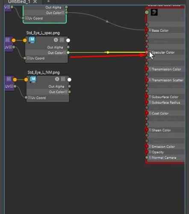Click shader preview swatch thumbnail

tap(154, 12)
